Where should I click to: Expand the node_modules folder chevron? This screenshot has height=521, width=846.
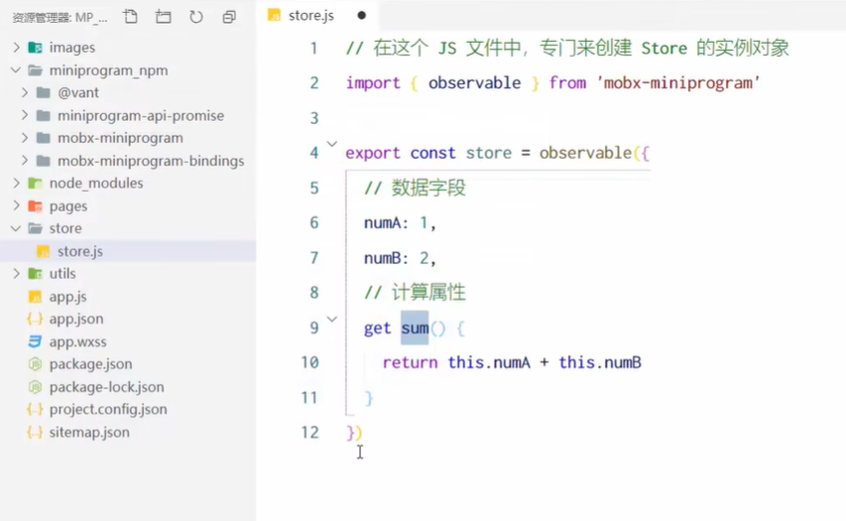coord(16,184)
